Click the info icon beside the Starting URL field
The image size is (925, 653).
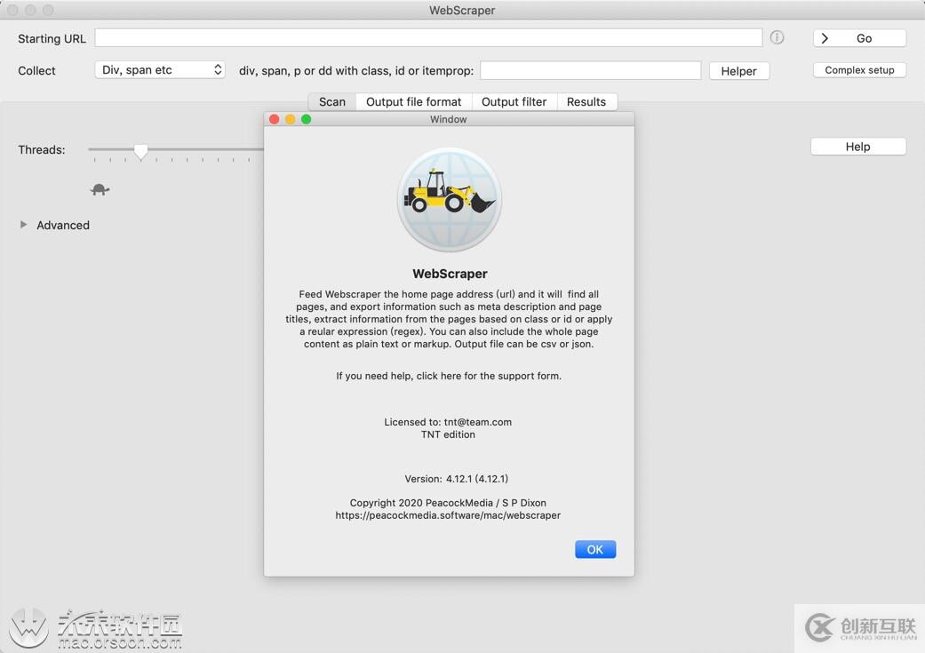click(x=777, y=37)
